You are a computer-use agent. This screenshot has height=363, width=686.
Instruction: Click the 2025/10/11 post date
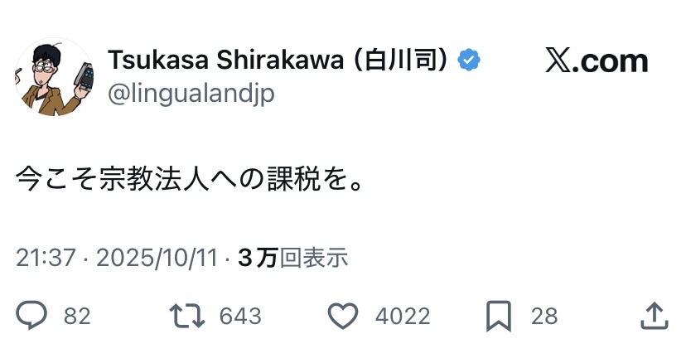coord(157,258)
